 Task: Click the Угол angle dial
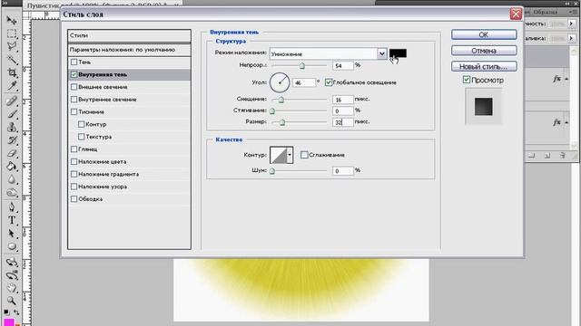(280, 82)
